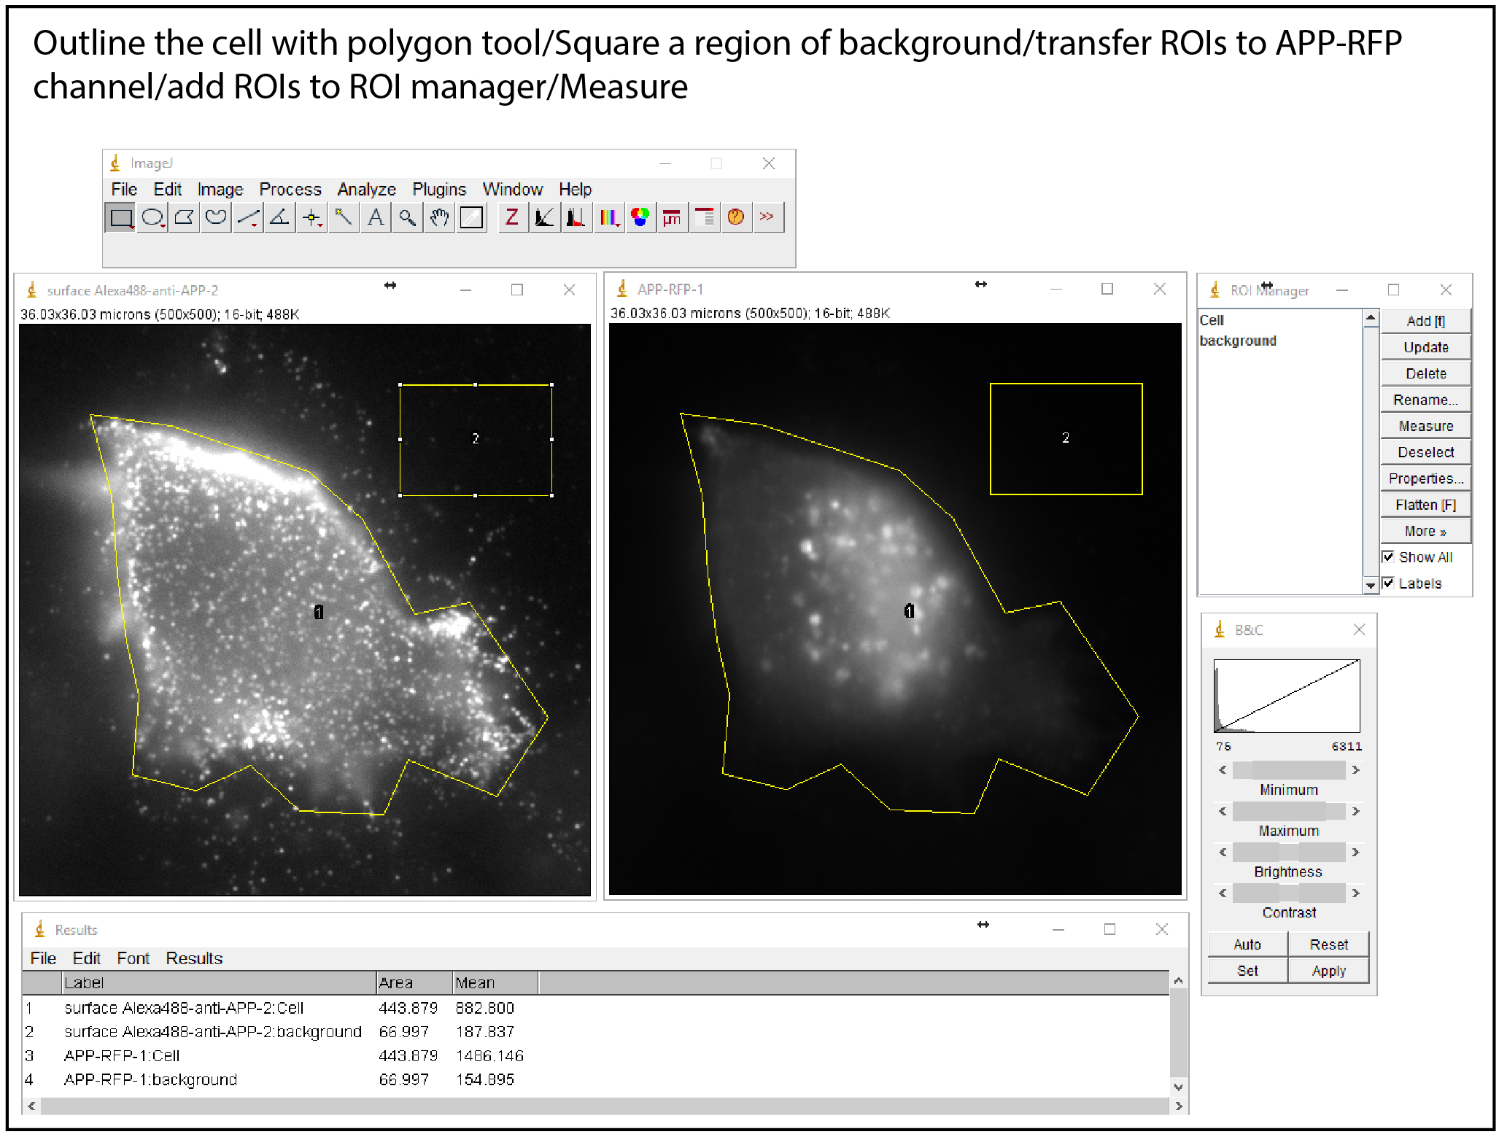Screen dimensions: 1499x1137
Task: Open the Analyze menu
Action: pos(366,190)
